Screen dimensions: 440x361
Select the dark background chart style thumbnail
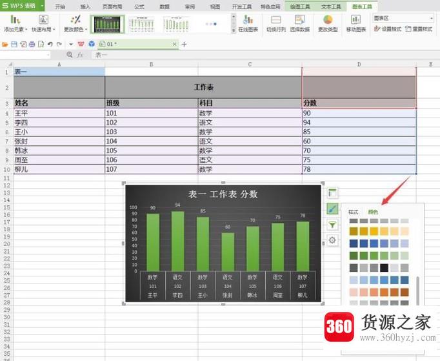point(107,24)
